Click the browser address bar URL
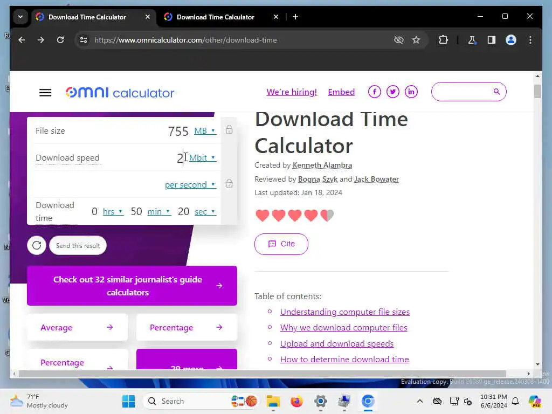This screenshot has height=414, width=552. 185,40
